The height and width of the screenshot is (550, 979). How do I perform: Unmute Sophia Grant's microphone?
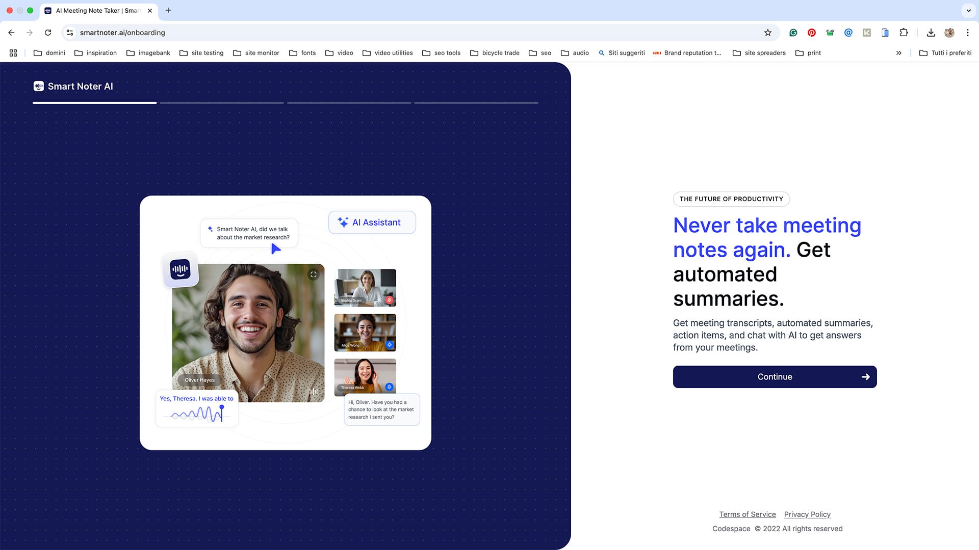tap(389, 301)
